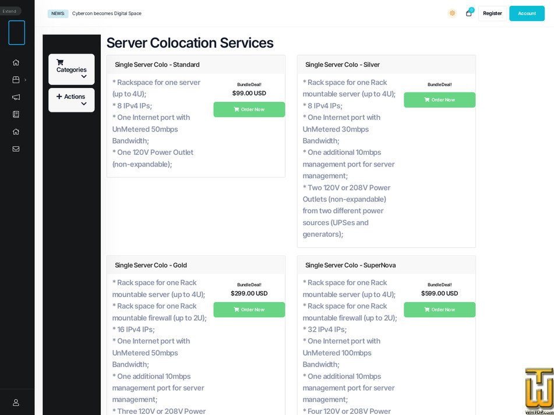Image resolution: width=554 pixels, height=415 pixels.
Task: Expand the Categories dropdown panel
Action: [x=71, y=69]
